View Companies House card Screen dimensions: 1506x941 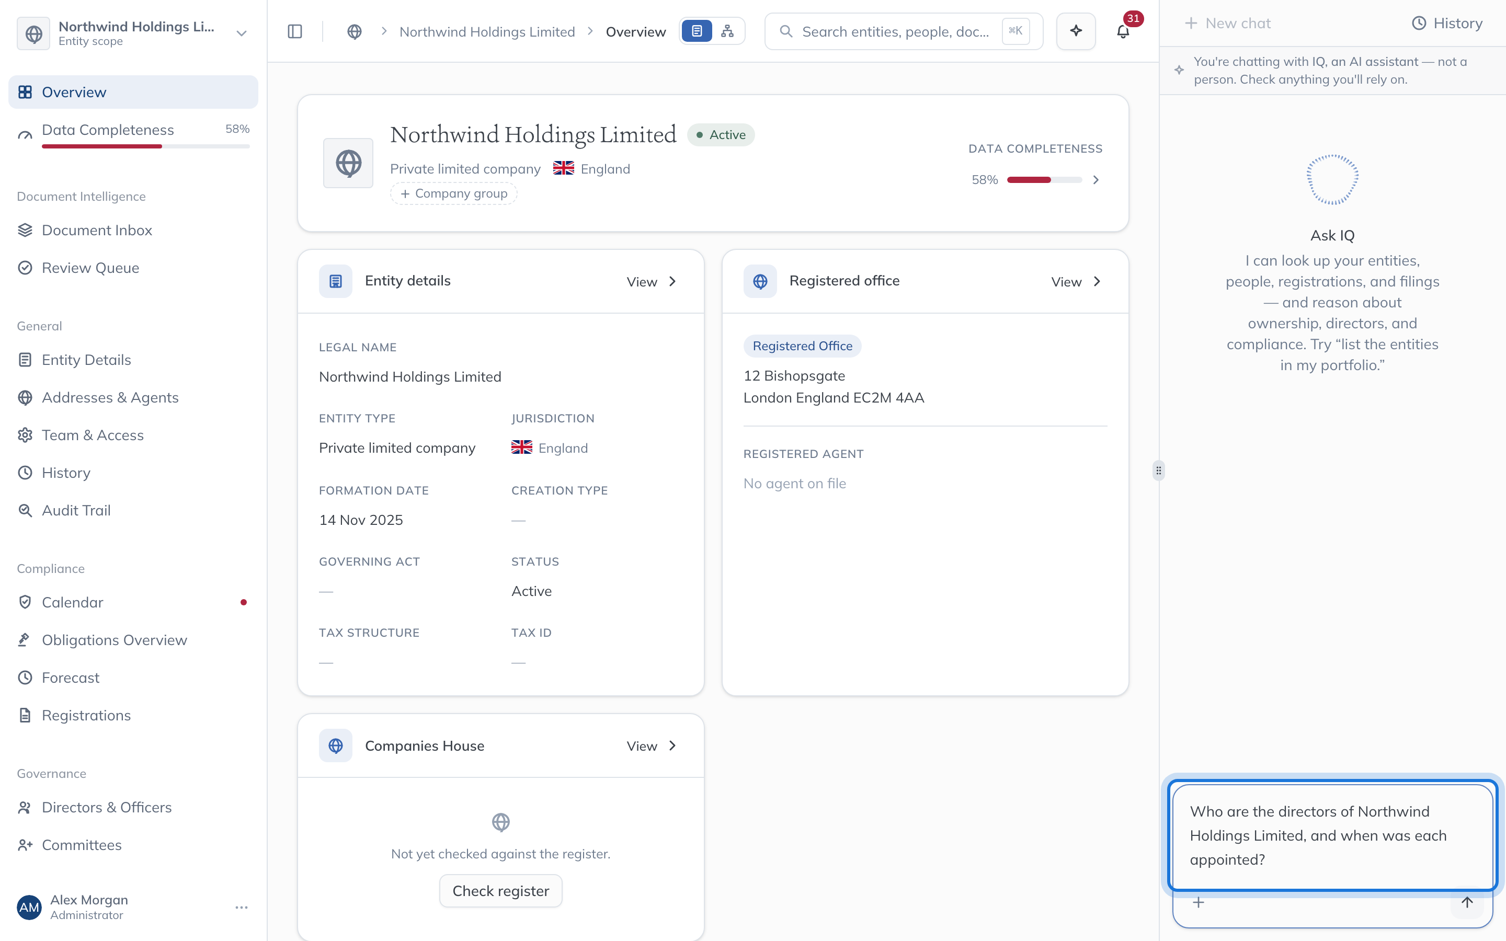point(651,746)
